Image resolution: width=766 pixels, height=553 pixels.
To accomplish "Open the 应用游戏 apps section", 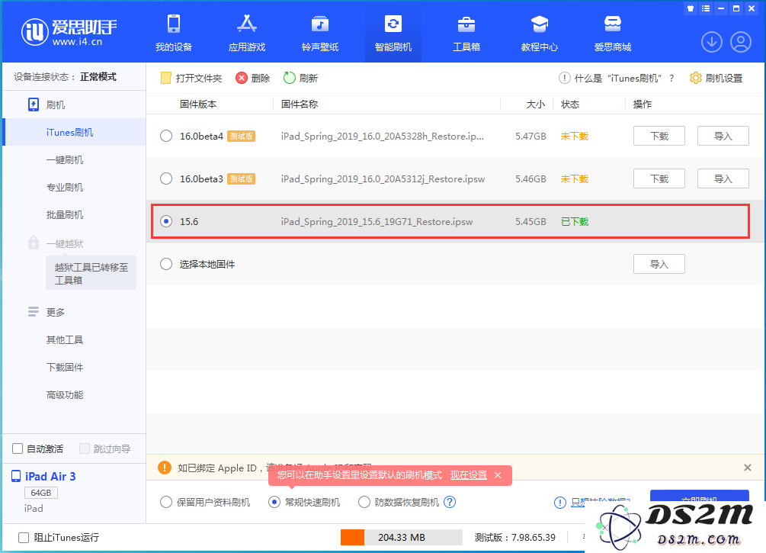I will click(x=247, y=34).
